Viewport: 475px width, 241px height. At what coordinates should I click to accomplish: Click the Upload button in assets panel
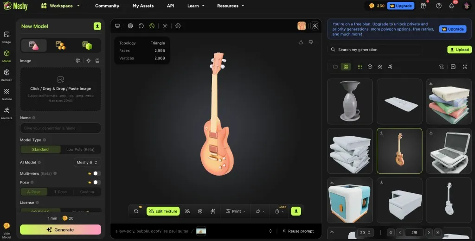(459, 50)
